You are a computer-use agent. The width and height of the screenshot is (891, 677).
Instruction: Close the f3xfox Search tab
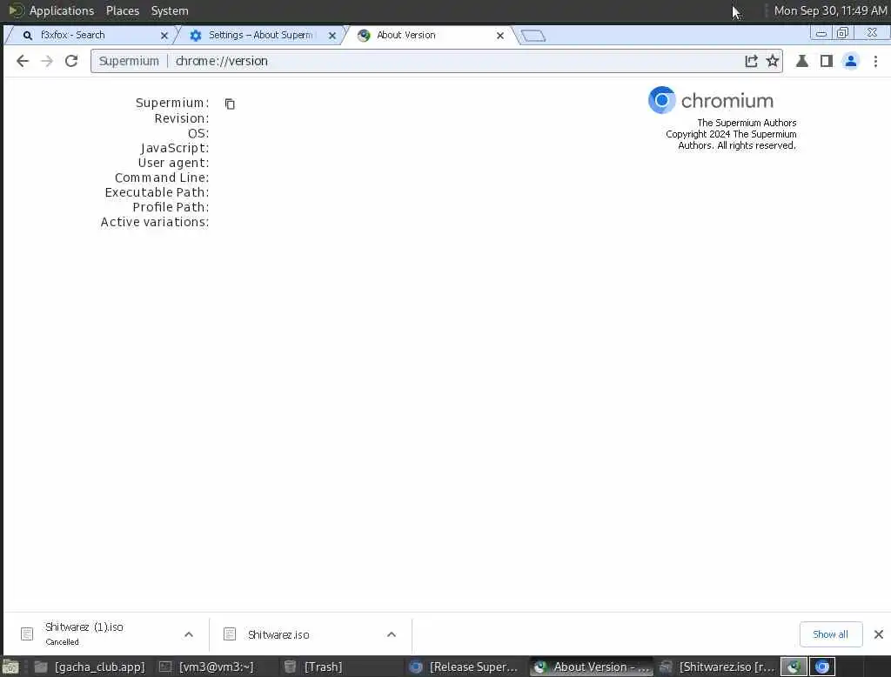pyautogui.click(x=164, y=36)
